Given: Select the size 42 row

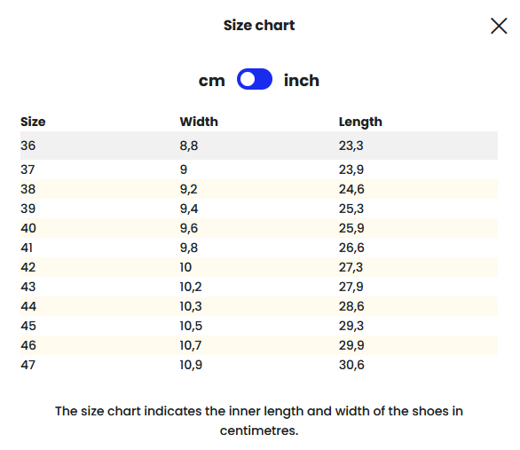Looking at the screenshot, I should pos(259,267).
